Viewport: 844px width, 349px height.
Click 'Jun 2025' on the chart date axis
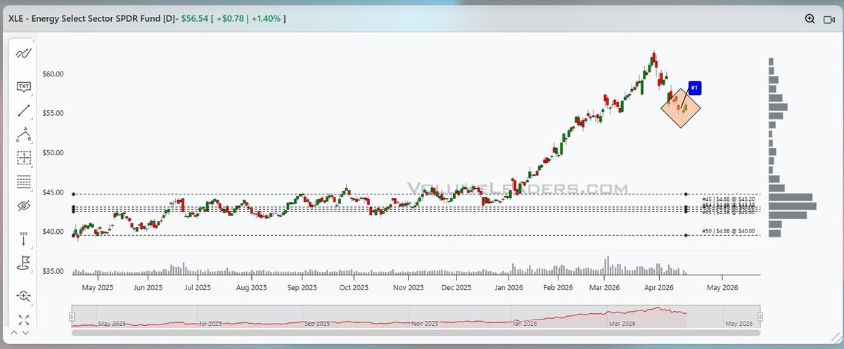[148, 287]
